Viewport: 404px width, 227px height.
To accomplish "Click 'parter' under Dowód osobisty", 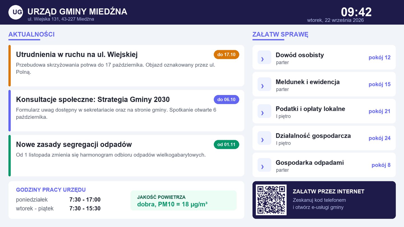I will click(x=282, y=63).
